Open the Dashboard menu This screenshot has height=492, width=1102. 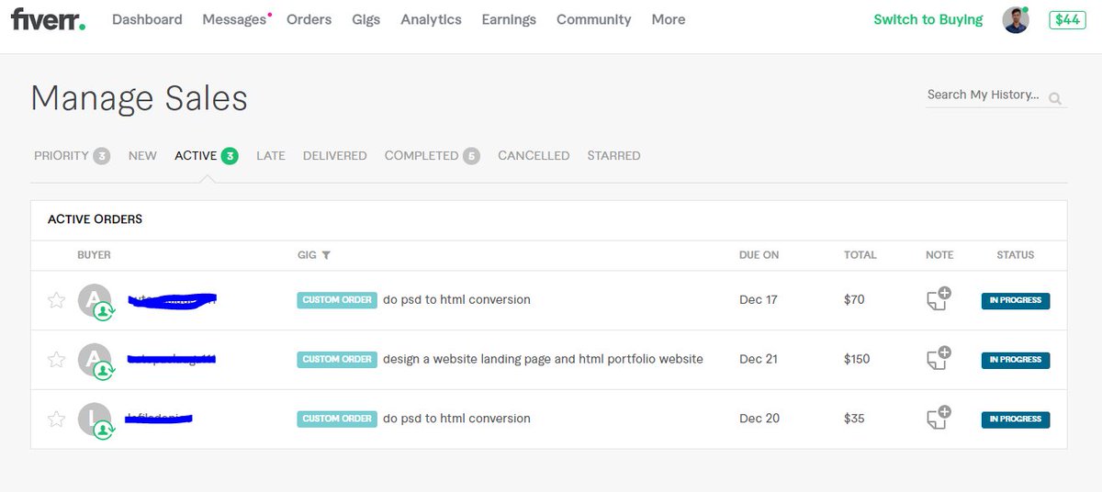(x=147, y=19)
